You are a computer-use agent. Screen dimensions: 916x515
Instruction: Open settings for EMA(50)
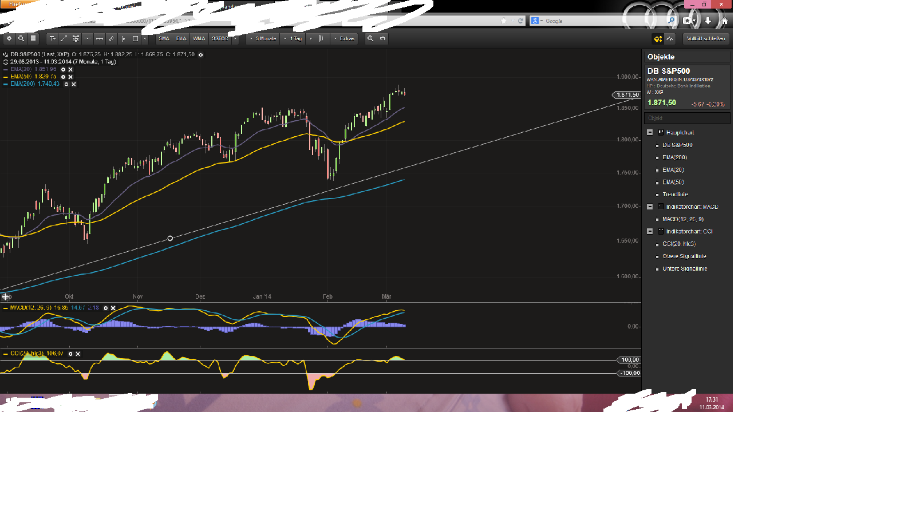(63, 77)
